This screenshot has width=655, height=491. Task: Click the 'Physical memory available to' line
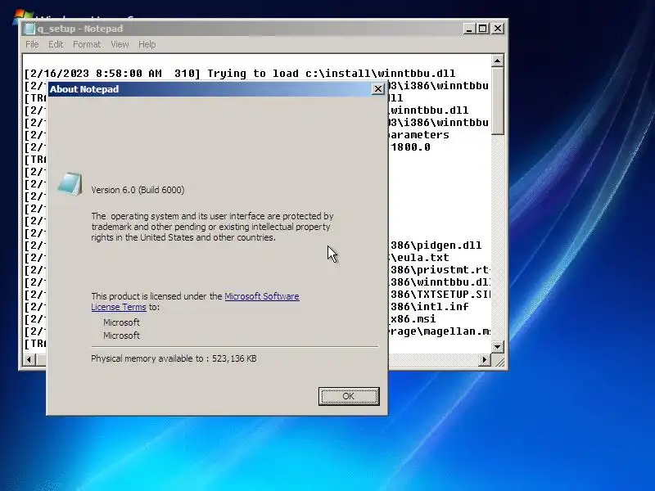[x=174, y=358]
